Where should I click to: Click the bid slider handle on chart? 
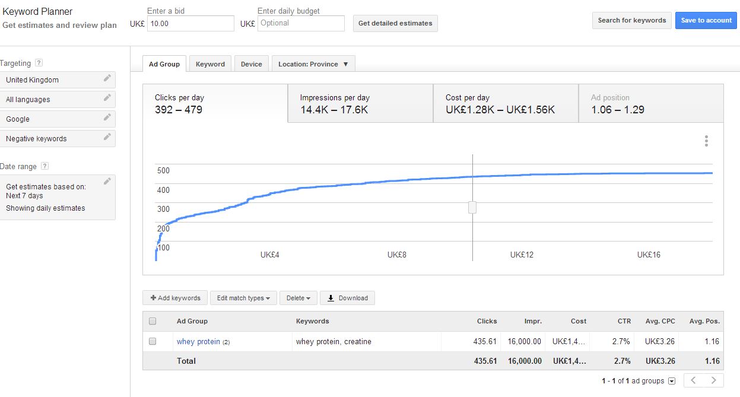pos(472,207)
